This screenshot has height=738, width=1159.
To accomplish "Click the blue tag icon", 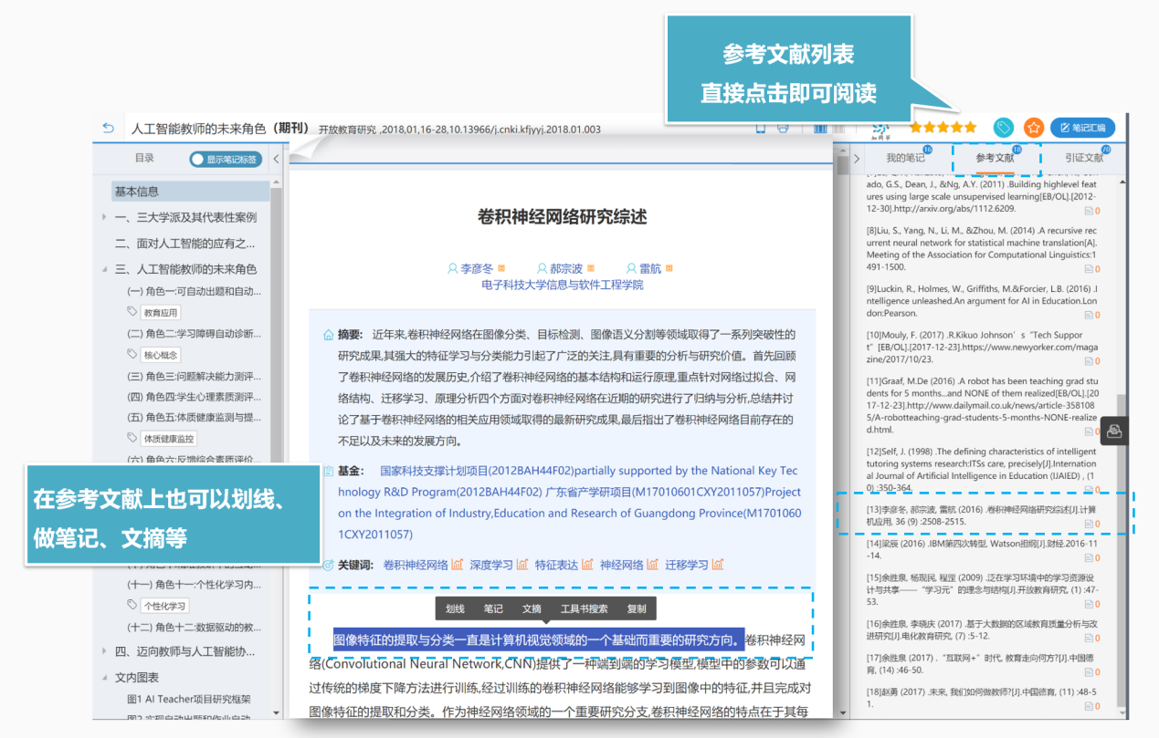I will click(x=1003, y=128).
